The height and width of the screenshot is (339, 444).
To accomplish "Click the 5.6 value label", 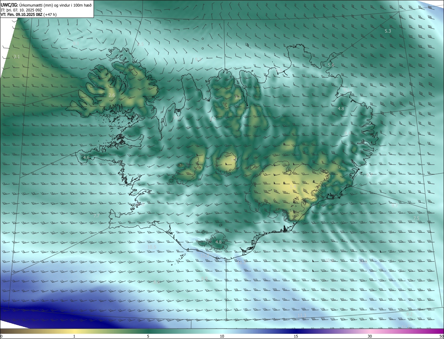I will (331, 65).
